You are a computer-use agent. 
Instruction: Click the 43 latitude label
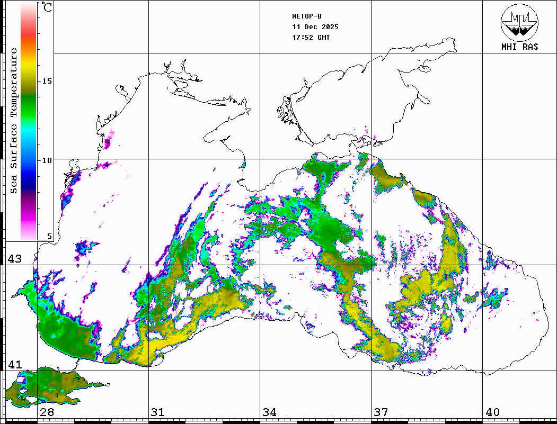click(14, 259)
